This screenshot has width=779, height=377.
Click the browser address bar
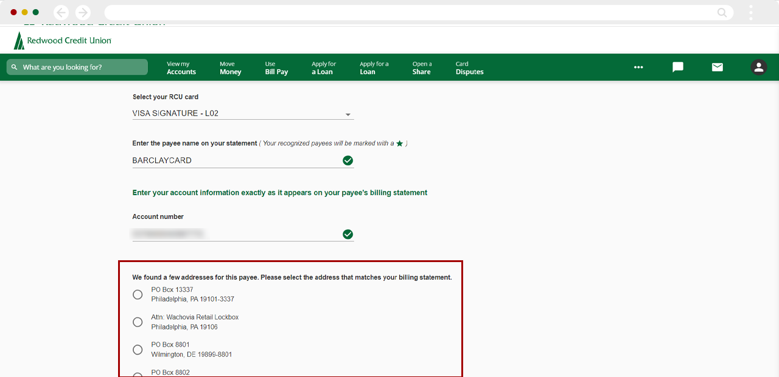(x=419, y=12)
